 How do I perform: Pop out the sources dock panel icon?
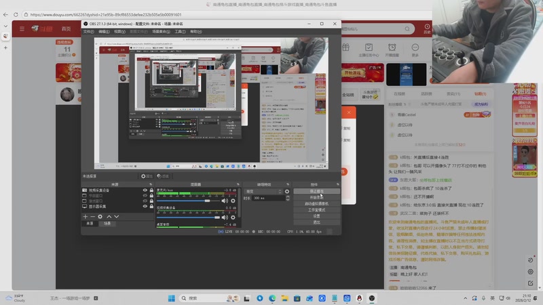[x=151, y=184]
